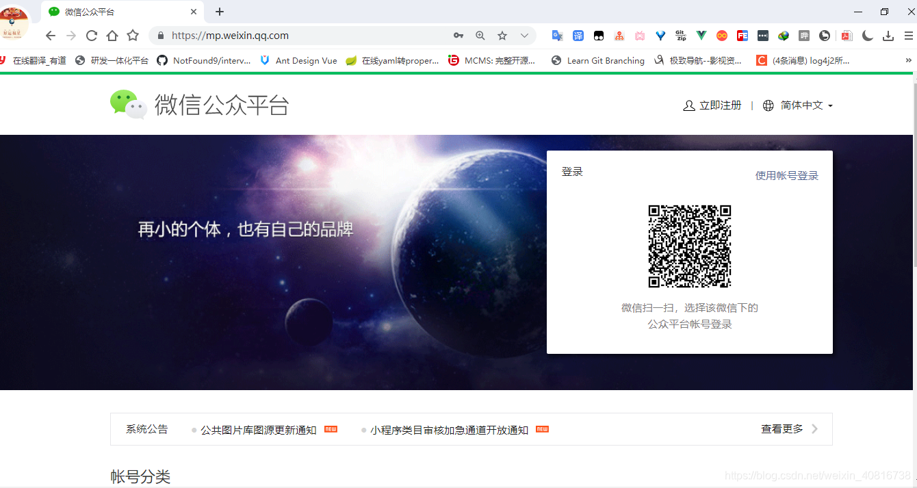
Task: Open browser downloads
Action: 888,36
